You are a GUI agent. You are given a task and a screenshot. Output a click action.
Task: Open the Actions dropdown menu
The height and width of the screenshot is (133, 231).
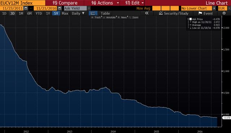[x=105, y=3]
